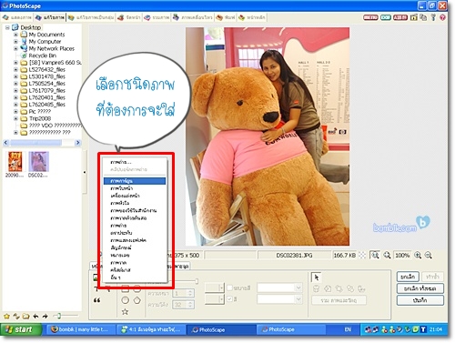Select the circle shape tool
This screenshot has height=343, width=455.
(125, 300)
